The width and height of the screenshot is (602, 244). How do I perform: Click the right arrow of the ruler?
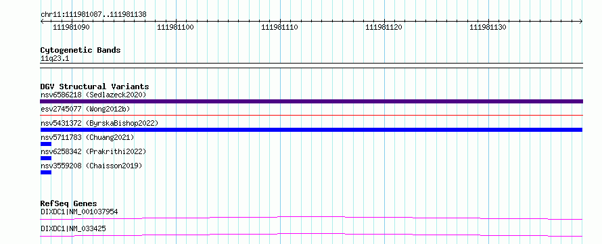coord(581,22)
